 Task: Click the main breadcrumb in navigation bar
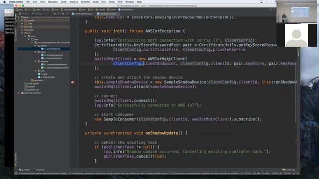[37, 9]
